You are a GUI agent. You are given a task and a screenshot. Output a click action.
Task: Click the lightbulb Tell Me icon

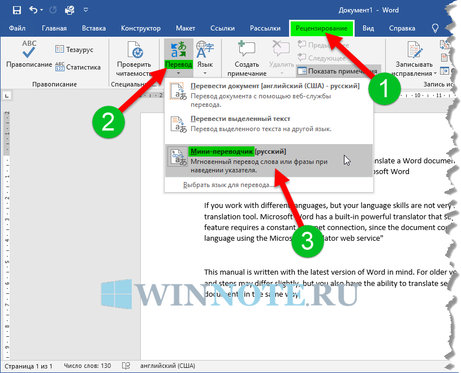[x=436, y=28]
